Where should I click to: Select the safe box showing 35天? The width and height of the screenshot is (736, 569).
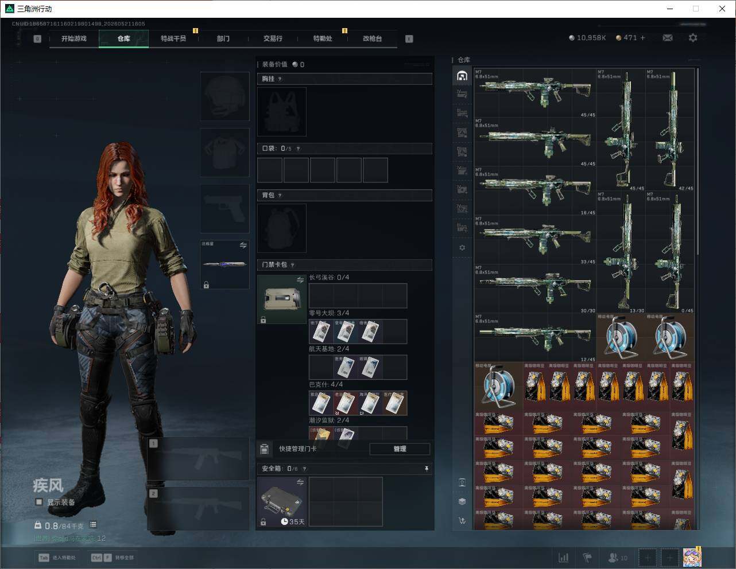click(282, 502)
